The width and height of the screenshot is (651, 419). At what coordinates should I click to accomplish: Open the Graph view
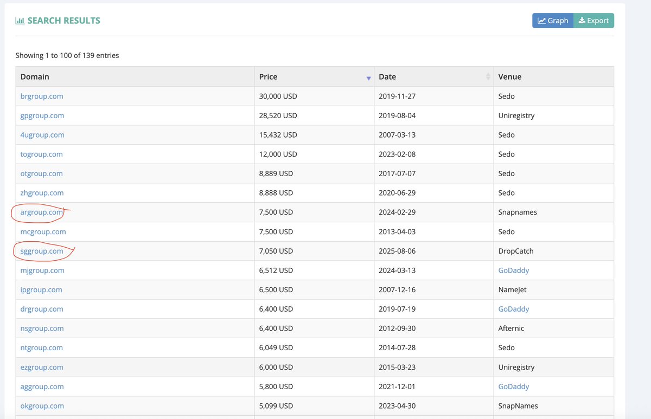pyautogui.click(x=552, y=20)
